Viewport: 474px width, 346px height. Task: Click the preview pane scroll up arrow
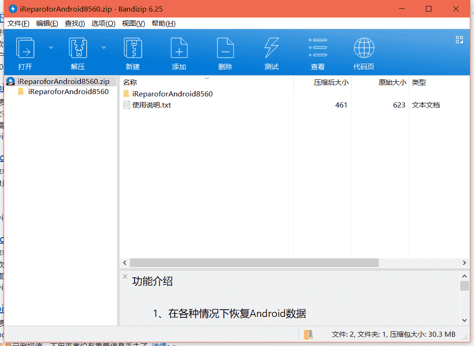pyautogui.click(x=465, y=276)
